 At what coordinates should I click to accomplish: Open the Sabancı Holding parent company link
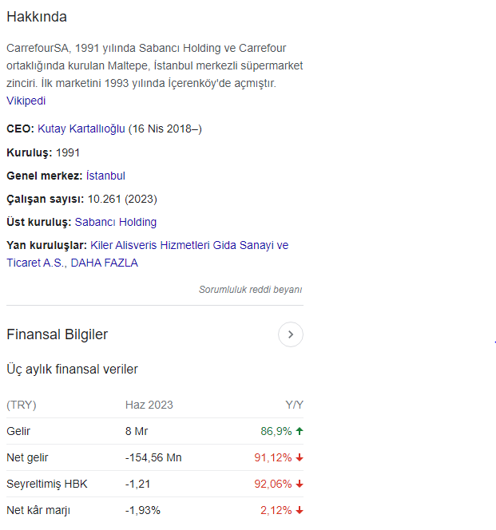point(116,222)
